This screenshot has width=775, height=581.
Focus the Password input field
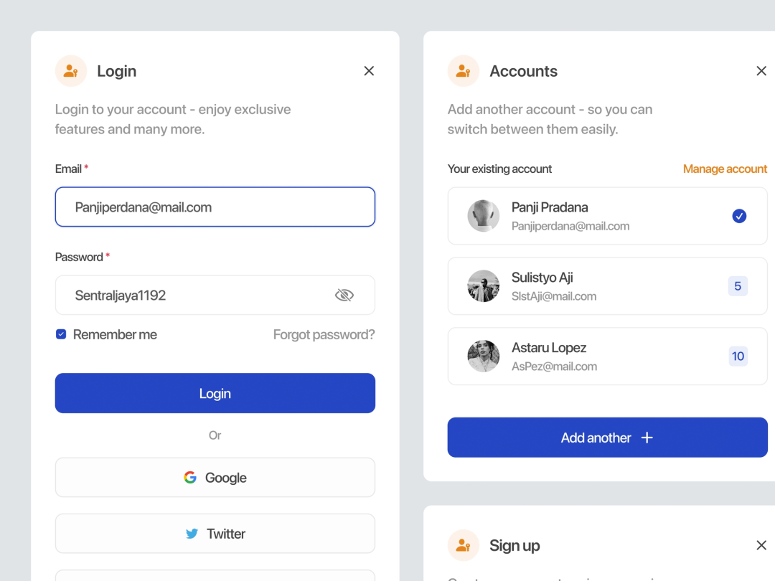[215, 295]
